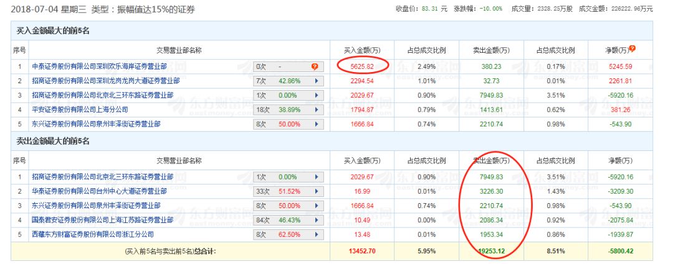Open 华泰证券台州中心大道证券营业部 link
Viewport: 673px width, 264px height.
(x=100, y=191)
